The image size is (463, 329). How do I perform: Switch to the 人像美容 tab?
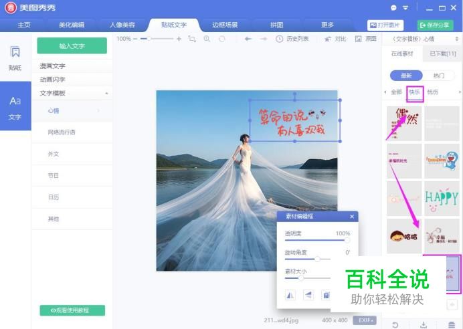(122, 25)
